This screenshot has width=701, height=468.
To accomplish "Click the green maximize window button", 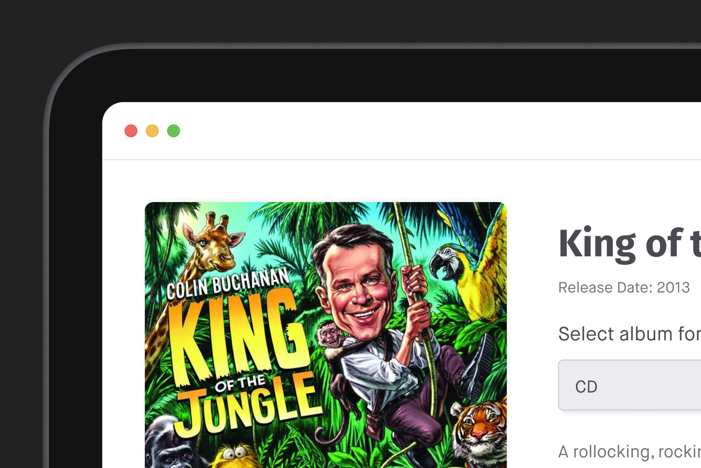I will (174, 131).
